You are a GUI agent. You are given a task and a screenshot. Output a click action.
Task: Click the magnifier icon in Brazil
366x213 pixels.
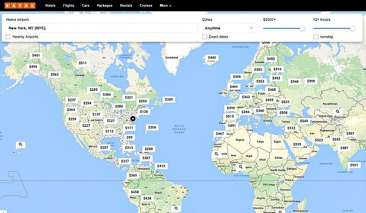(176, 208)
